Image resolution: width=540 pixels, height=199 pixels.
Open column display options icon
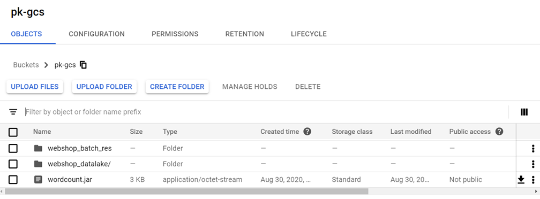pyautogui.click(x=524, y=112)
